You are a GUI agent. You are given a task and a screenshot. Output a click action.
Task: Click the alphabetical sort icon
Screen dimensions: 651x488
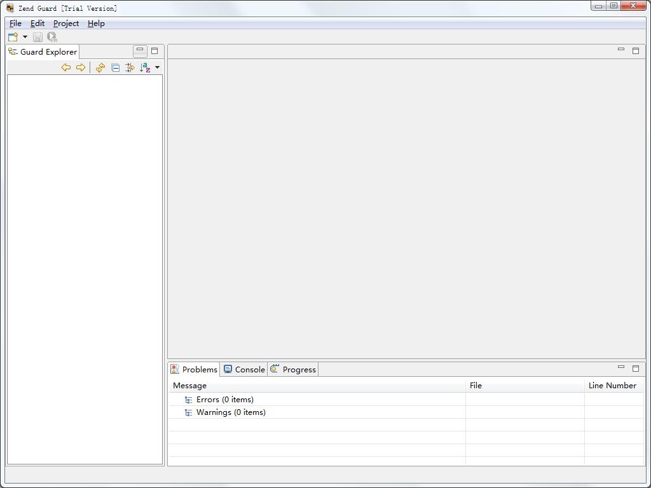145,67
